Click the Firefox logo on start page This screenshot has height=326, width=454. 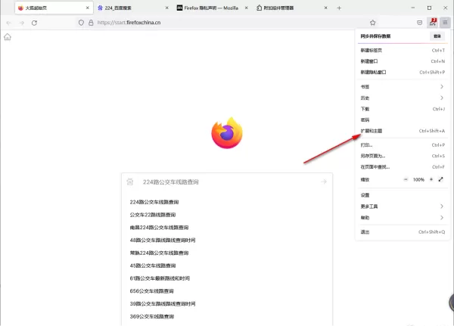(x=227, y=133)
